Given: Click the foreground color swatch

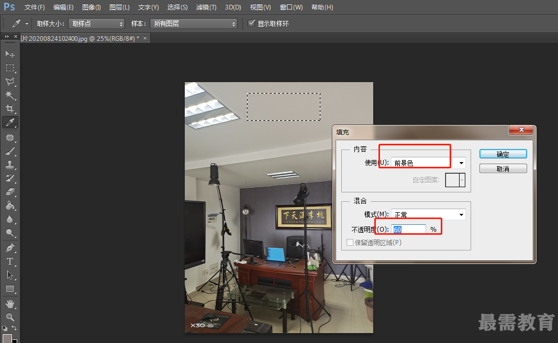Looking at the screenshot, I should [7, 338].
